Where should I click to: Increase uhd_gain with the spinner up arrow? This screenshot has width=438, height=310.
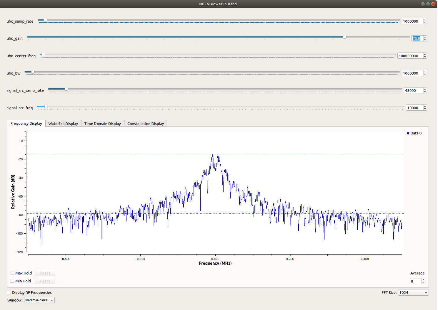tap(425, 37)
